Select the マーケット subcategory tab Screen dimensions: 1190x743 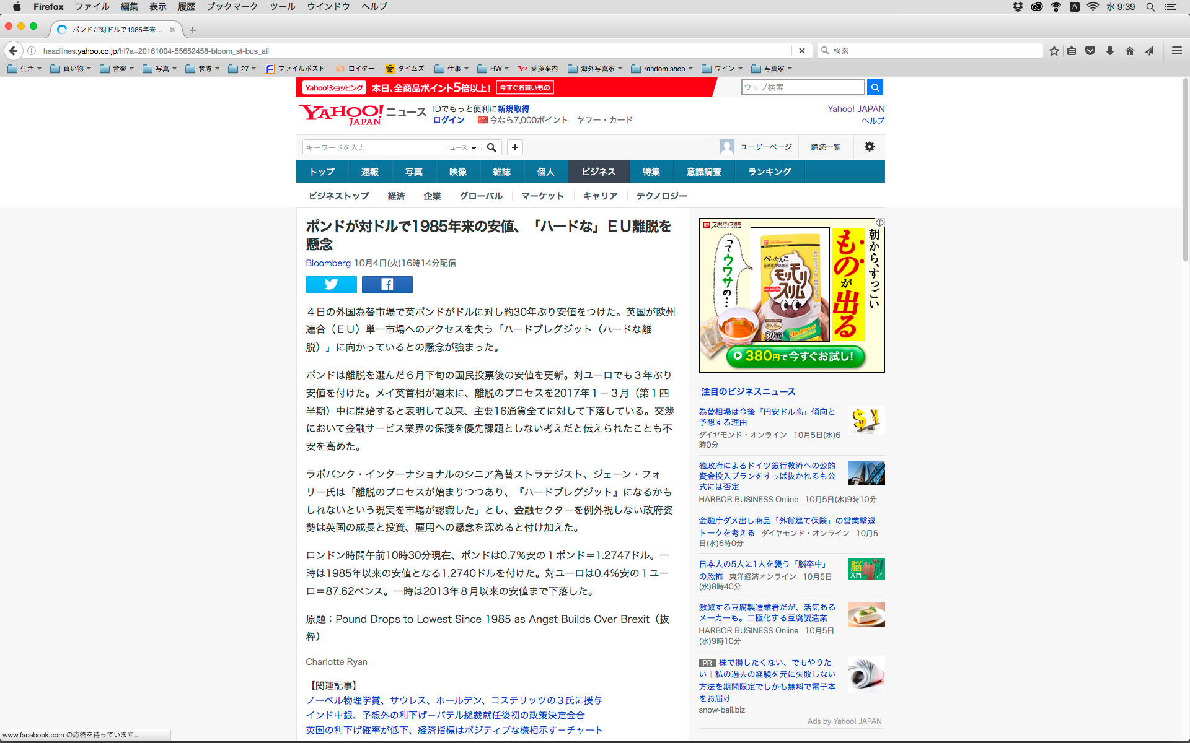click(x=542, y=196)
